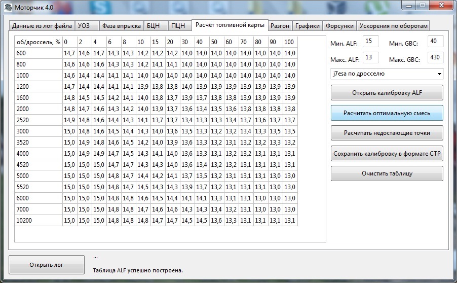Select the 5000 rpm row header

(39, 176)
